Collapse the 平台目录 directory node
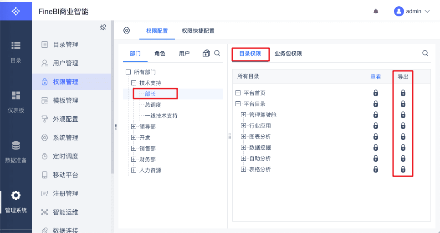The image size is (440, 233). click(x=238, y=104)
